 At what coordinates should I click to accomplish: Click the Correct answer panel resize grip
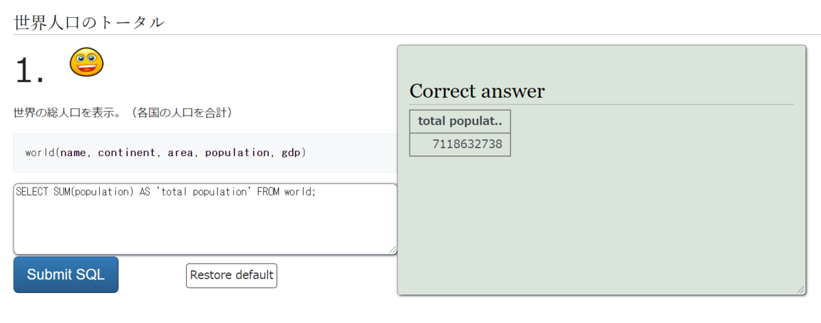pyautogui.click(x=800, y=290)
